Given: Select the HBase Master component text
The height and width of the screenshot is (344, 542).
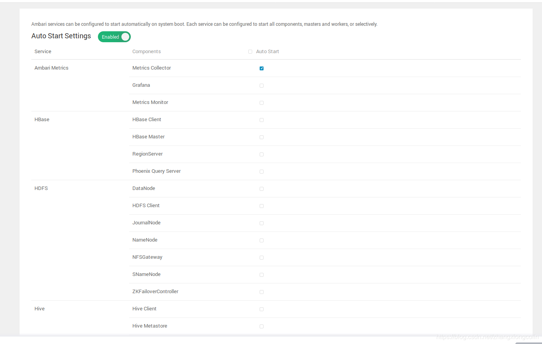Looking at the screenshot, I should (x=148, y=137).
